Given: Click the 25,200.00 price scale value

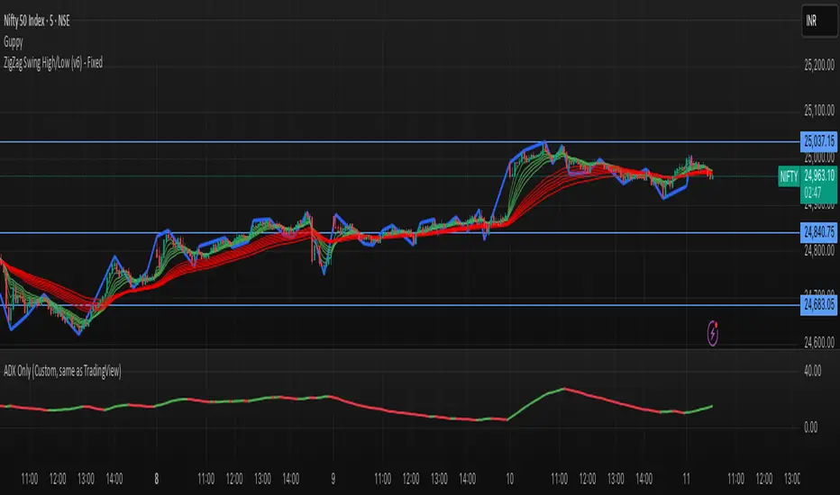Looking at the screenshot, I should (819, 66).
